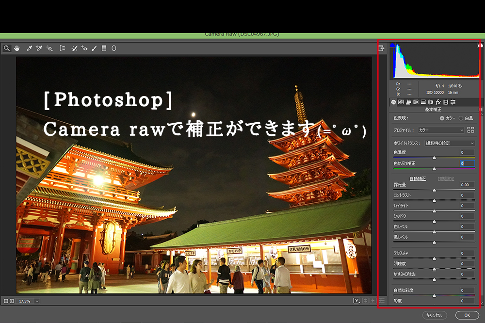The height and width of the screenshot is (323, 485).
Task: Click the シャドウ slider handle
Action: coord(434,222)
